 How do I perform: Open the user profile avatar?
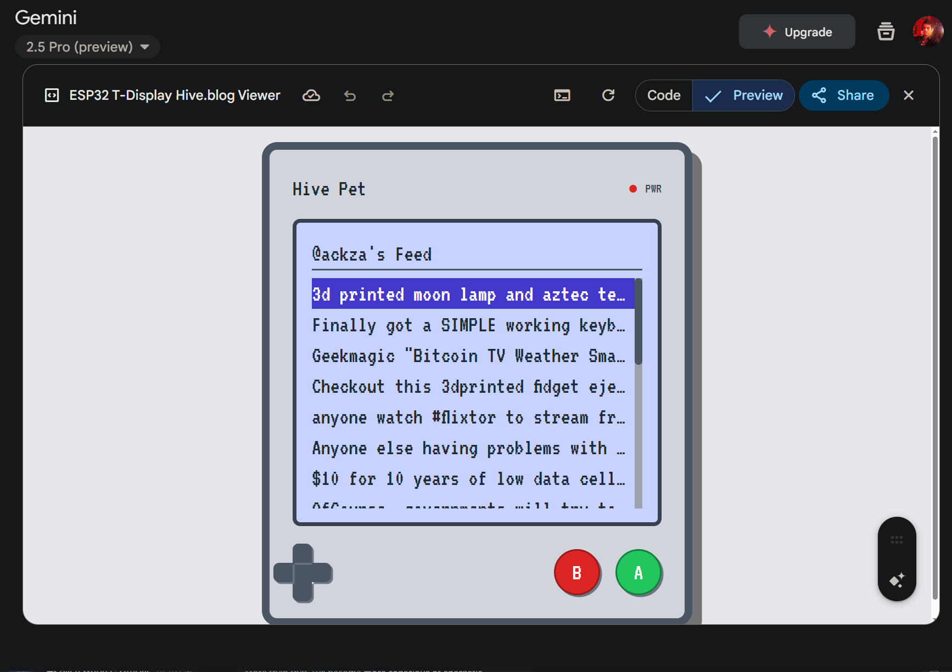tap(928, 32)
